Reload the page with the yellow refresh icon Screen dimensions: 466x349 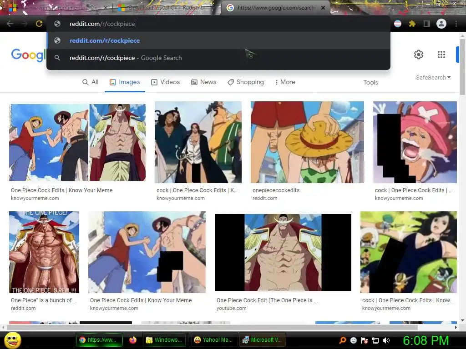[39, 24]
